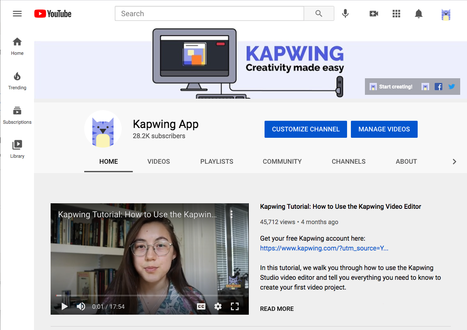Expand more channel tabs with chevron
467x330 pixels.
coord(454,162)
